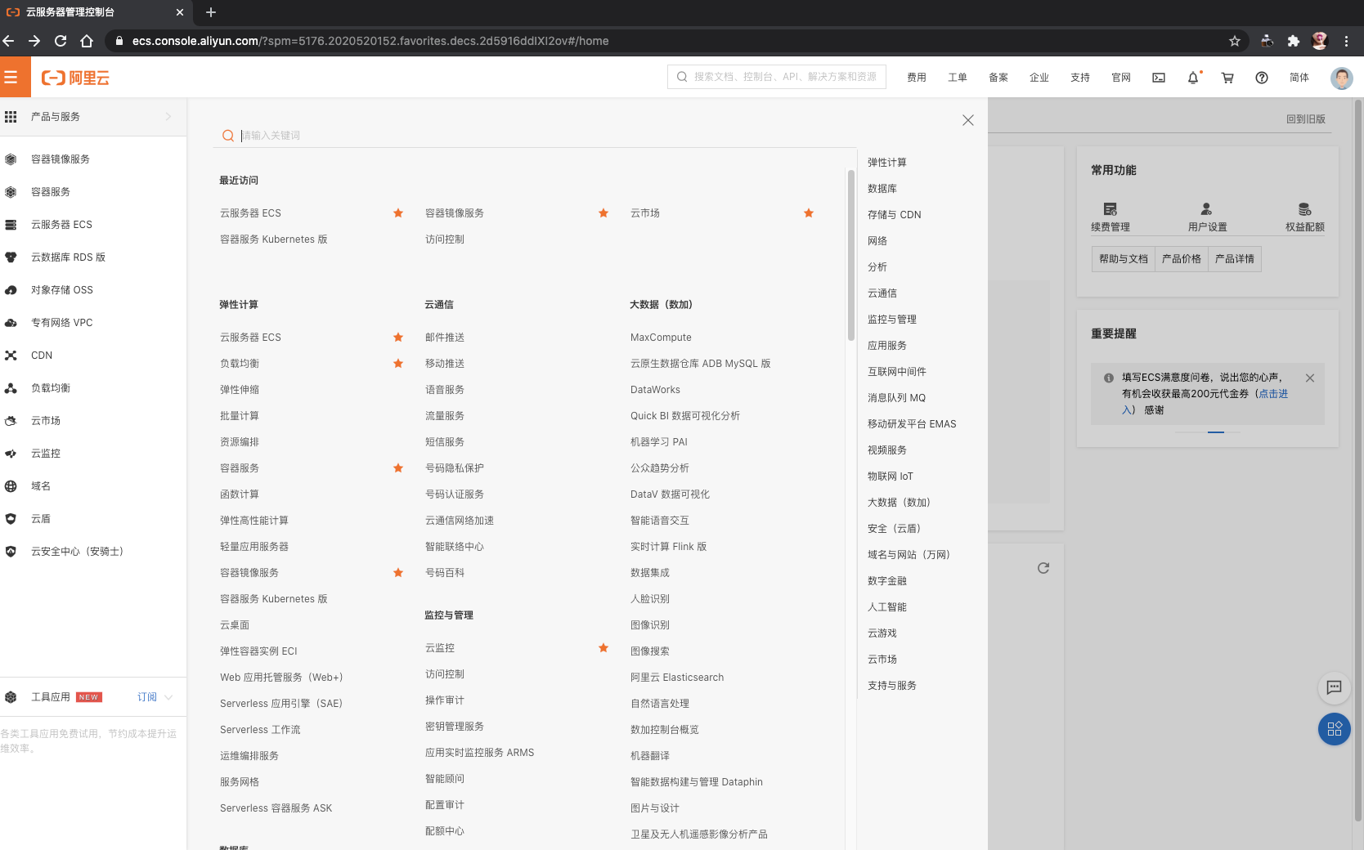Open the 费用 header menu

917,78
